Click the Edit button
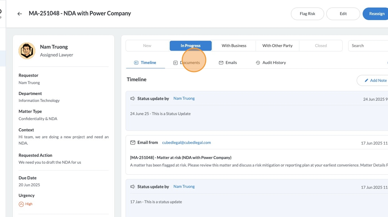388x217 pixels. click(x=343, y=14)
